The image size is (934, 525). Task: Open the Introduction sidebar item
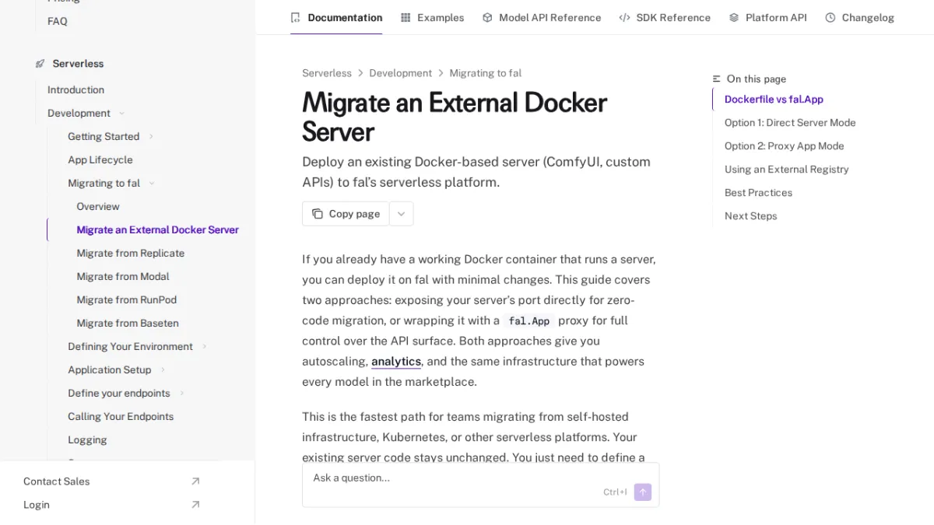pos(75,90)
